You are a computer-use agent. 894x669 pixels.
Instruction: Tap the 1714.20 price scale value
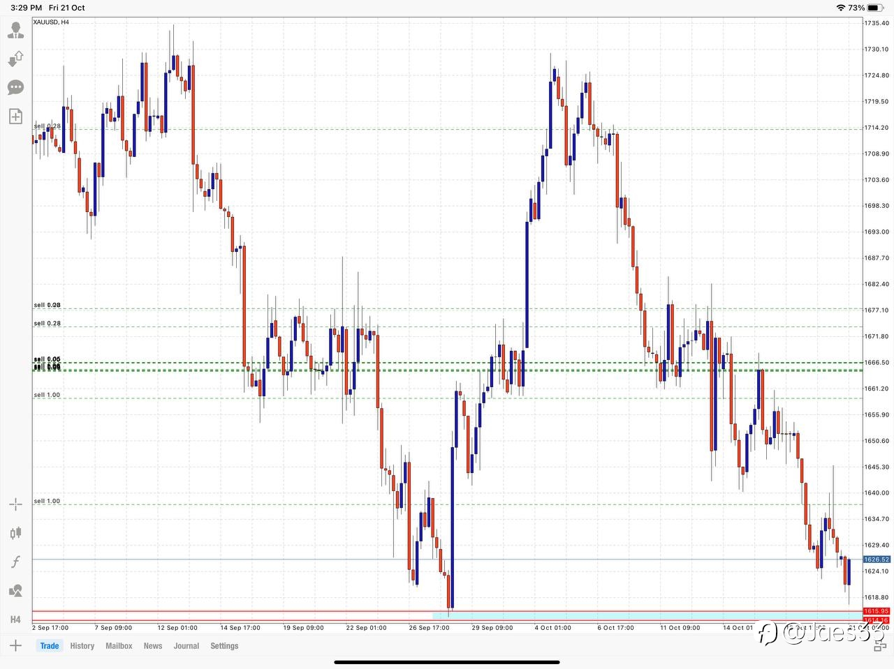(877, 128)
